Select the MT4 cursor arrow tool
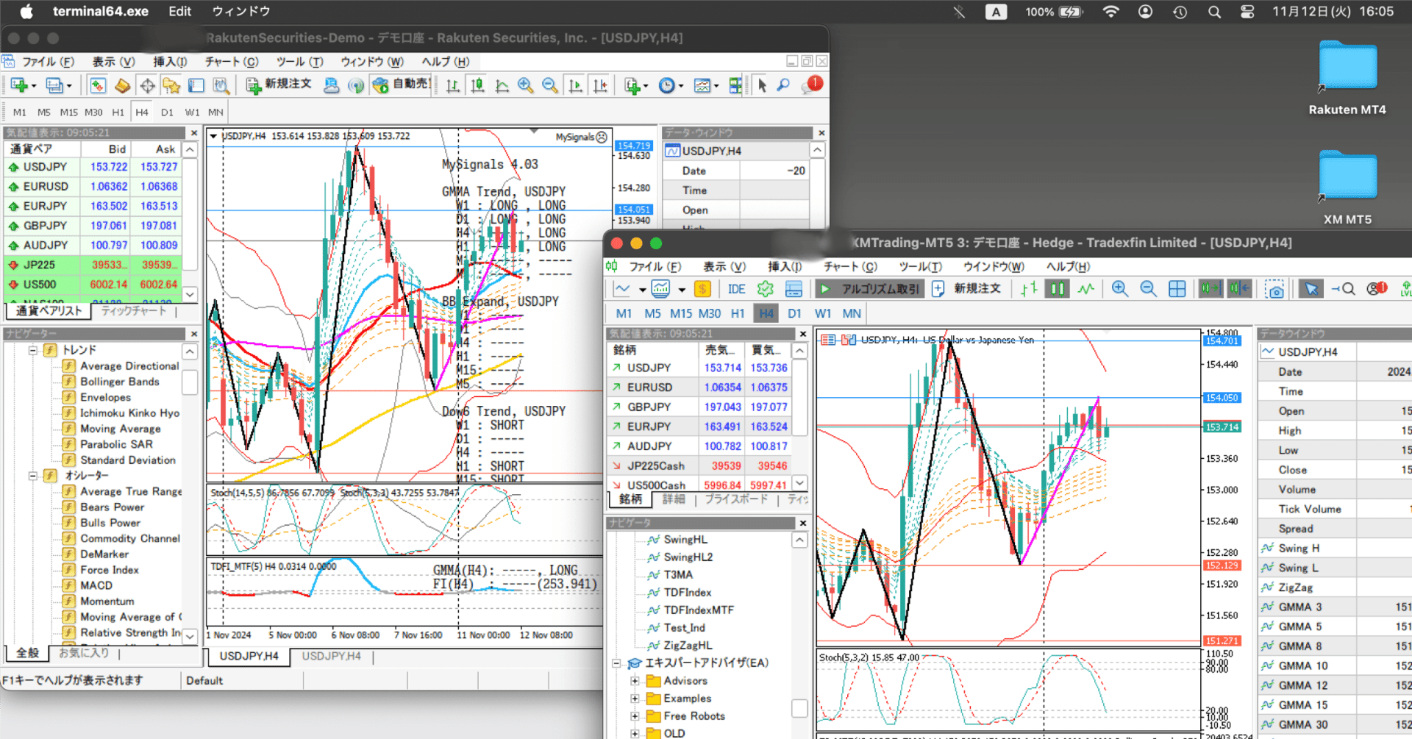Viewport: 1412px width, 739px height. click(x=762, y=85)
